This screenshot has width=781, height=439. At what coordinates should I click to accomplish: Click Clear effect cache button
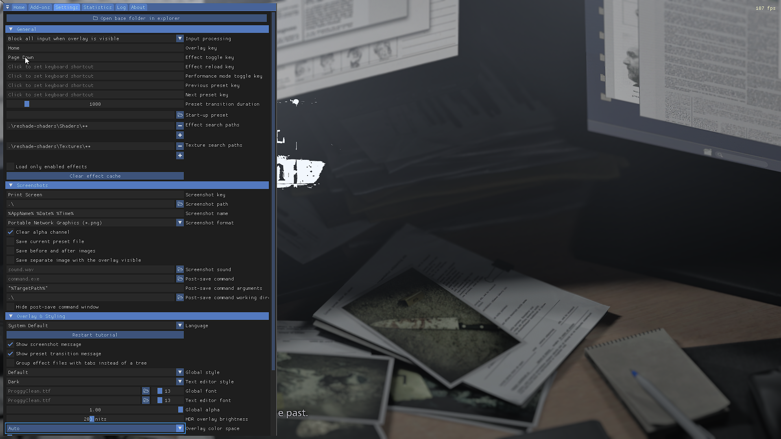(x=95, y=176)
